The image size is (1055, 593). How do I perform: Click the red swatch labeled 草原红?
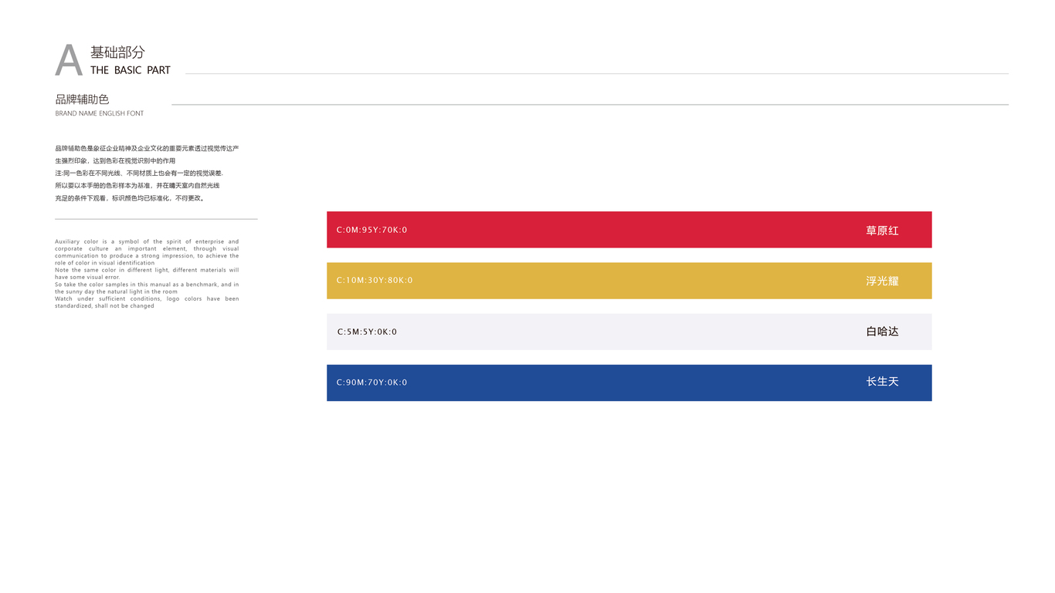coord(629,230)
